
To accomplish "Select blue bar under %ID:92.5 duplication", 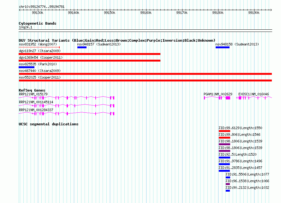I will [x=224, y=158].
